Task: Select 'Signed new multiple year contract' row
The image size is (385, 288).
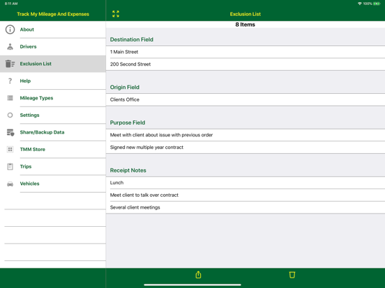Action: (x=246, y=147)
